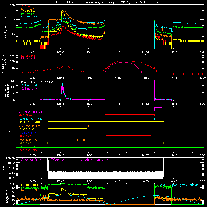Click the 'Energy band: 12-25 keV' label
This screenshot has width=207, height=207.
pos(38,82)
